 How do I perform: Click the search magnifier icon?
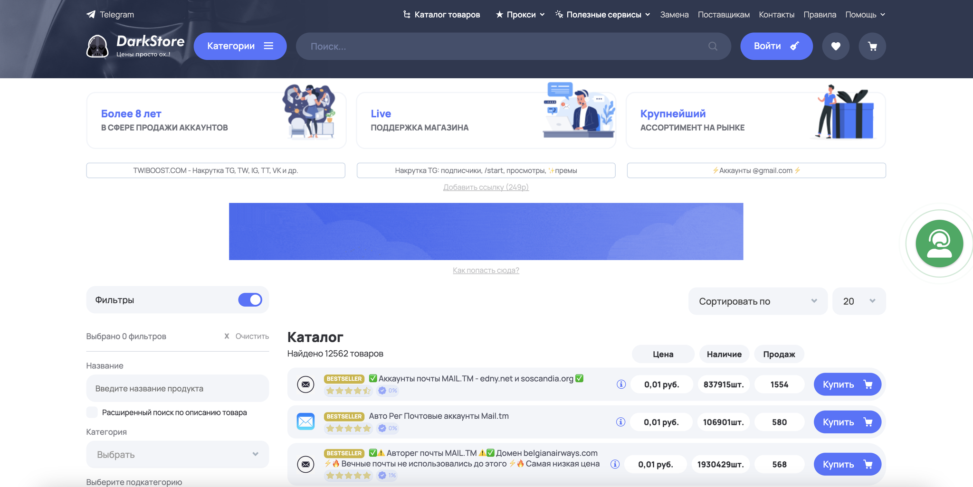point(713,46)
